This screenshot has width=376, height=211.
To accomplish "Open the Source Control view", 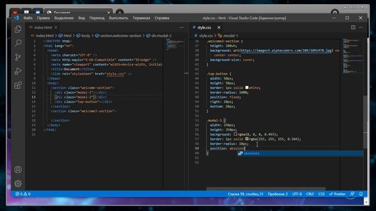I will click(x=18, y=57).
